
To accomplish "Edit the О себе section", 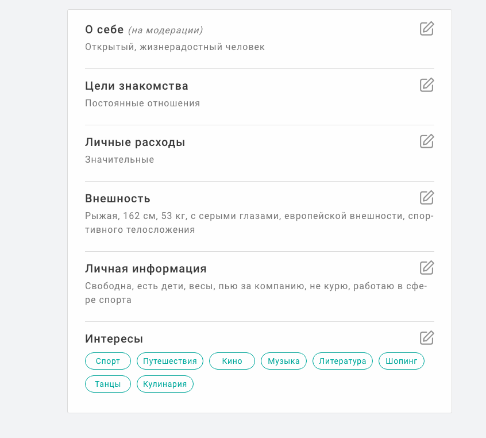I will point(427,29).
